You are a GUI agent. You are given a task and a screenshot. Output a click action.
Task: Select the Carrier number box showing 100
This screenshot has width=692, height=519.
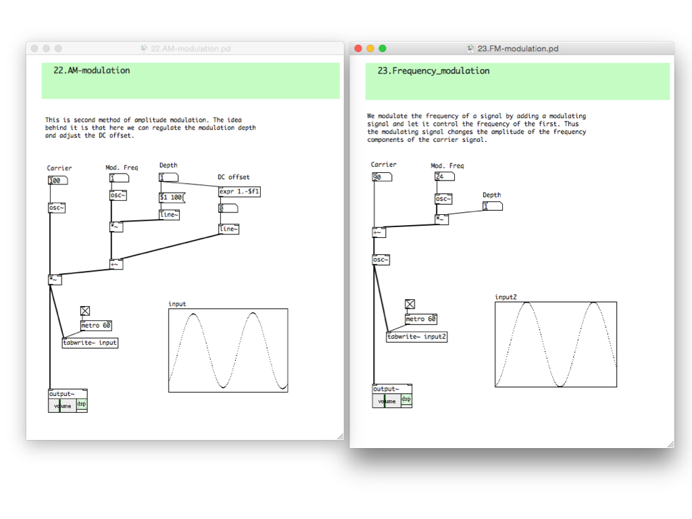[x=57, y=180]
